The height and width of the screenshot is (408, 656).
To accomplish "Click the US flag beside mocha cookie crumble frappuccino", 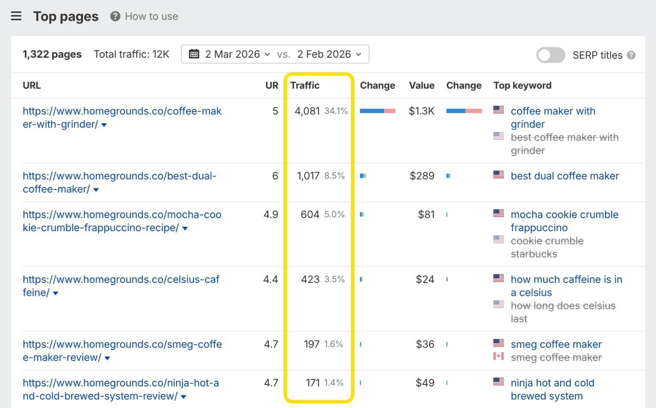I will 498,213.
